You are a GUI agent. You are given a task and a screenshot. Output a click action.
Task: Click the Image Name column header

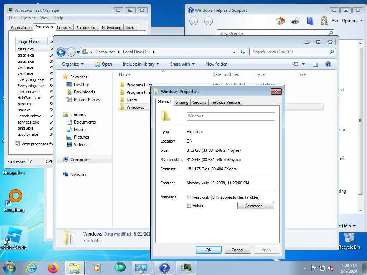pos(31,42)
